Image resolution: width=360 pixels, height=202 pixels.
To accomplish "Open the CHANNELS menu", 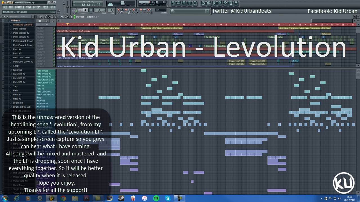I will coord(19,7).
